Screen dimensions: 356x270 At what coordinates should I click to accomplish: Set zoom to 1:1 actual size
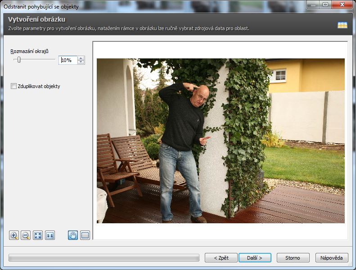click(50, 235)
